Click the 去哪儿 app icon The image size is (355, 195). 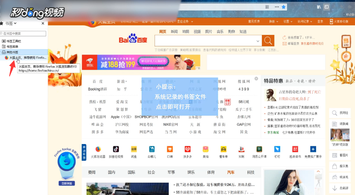click(152, 149)
